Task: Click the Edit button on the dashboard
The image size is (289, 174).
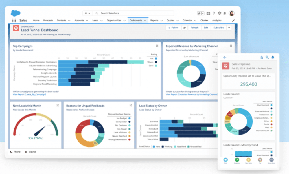Action: pyautogui.click(x=206, y=28)
